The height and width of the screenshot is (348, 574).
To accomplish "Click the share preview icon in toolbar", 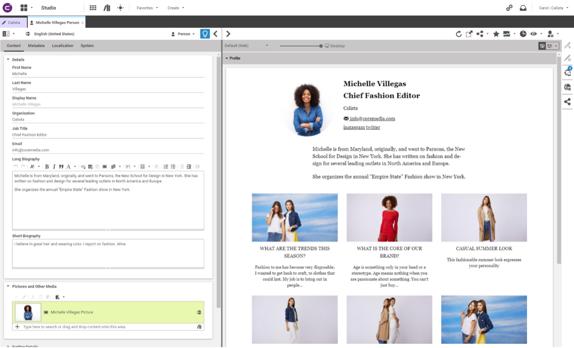I will coord(480,34).
